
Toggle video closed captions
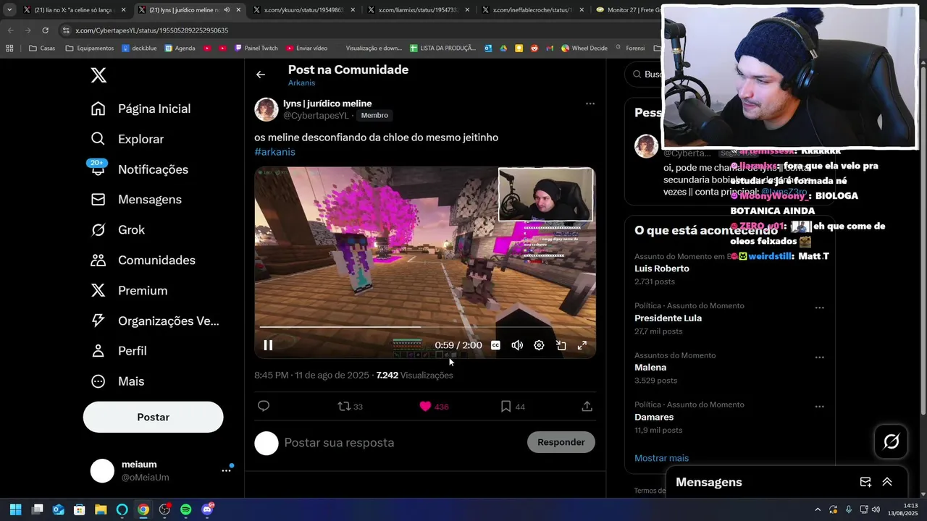[x=495, y=345]
